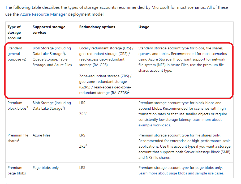This screenshot has width=241, height=184.
Task: Click 'Premium storage account type for page blobs only'
Action: point(180,168)
